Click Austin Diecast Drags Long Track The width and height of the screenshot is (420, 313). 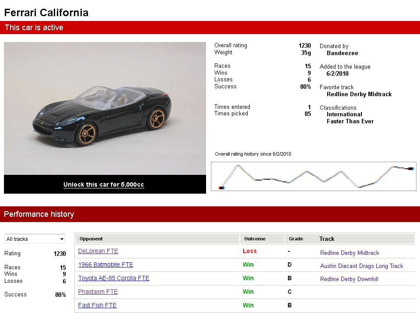(x=362, y=266)
